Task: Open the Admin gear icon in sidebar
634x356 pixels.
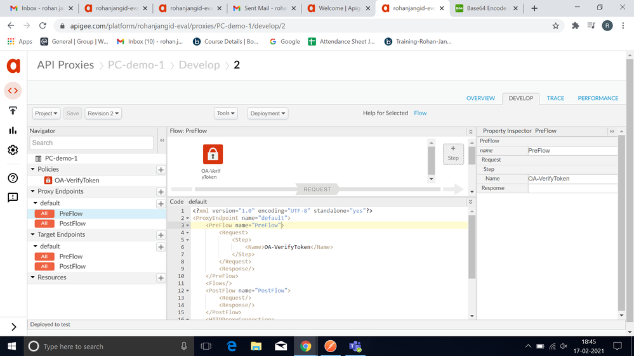Action: pyautogui.click(x=13, y=150)
